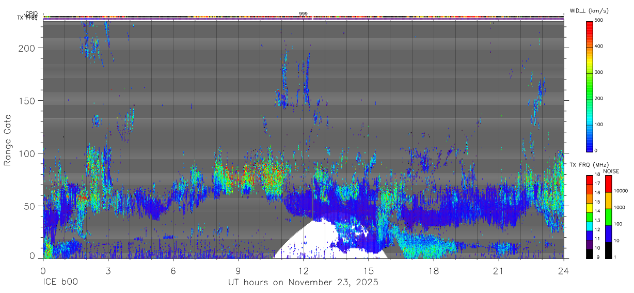Click the purple 10-11 MHz swatch in TX FRQ
The width and height of the screenshot is (634, 293).
590,244
